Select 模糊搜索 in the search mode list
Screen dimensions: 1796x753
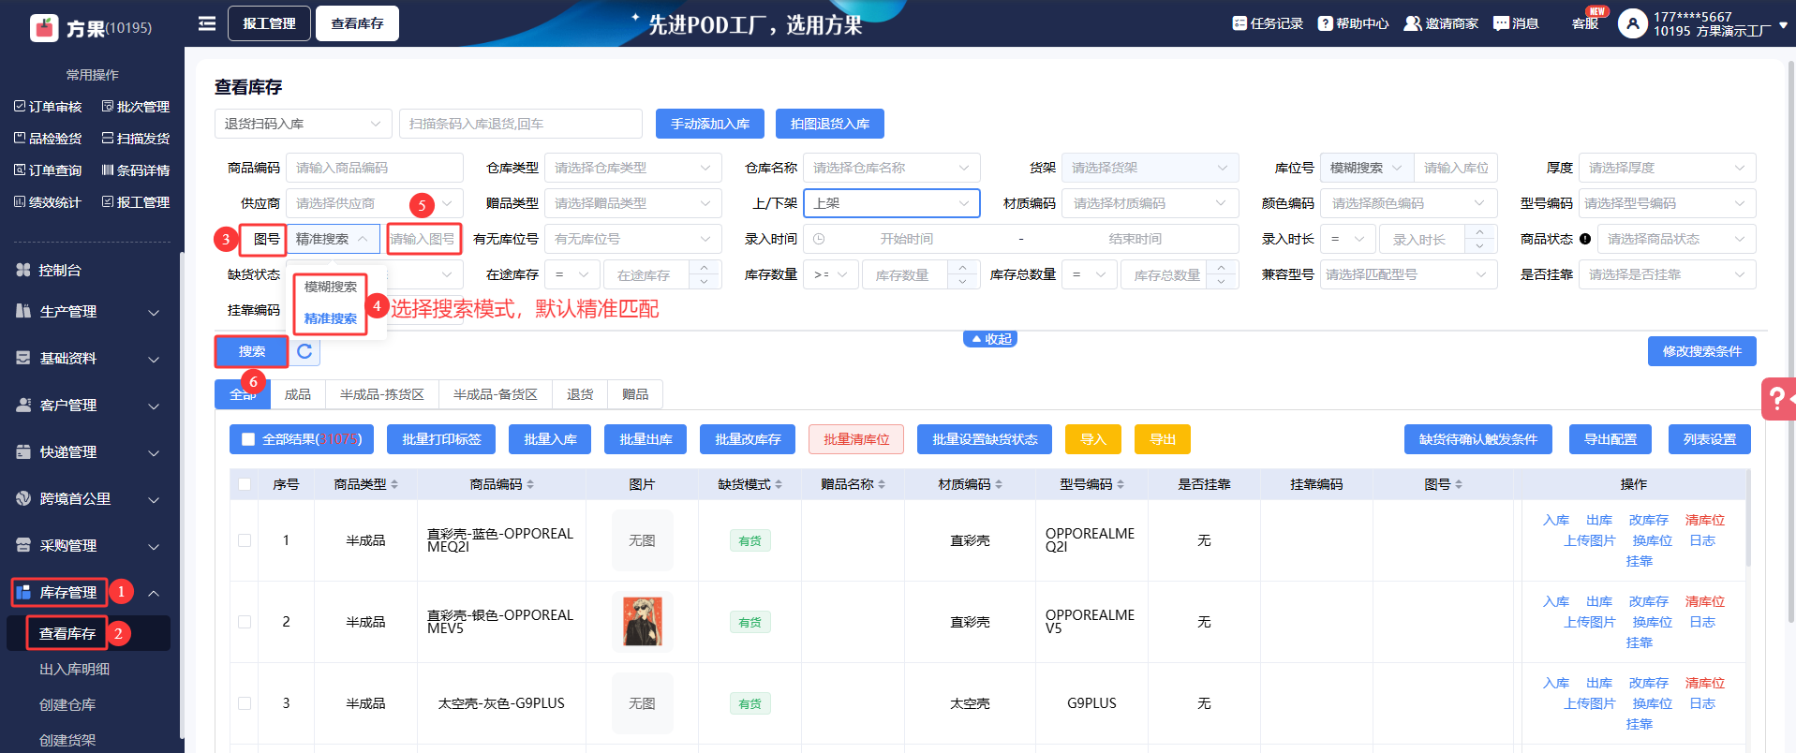(x=330, y=287)
